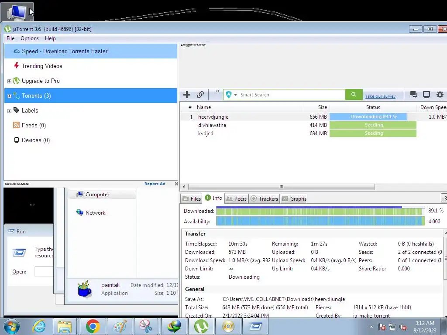
Task: Click the Speed gauge icon in sidebar
Action: pos(17,51)
